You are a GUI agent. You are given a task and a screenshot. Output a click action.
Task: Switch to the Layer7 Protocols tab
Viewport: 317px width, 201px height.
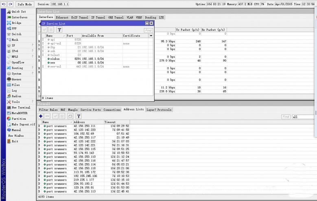[159, 109]
